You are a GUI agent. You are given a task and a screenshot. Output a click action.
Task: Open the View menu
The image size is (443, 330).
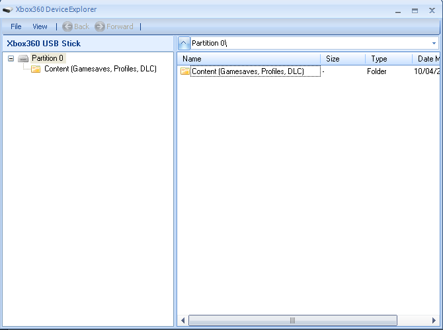40,26
